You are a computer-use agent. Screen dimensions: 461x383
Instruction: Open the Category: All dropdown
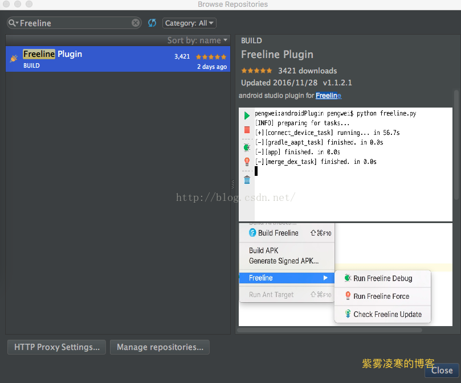189,23
